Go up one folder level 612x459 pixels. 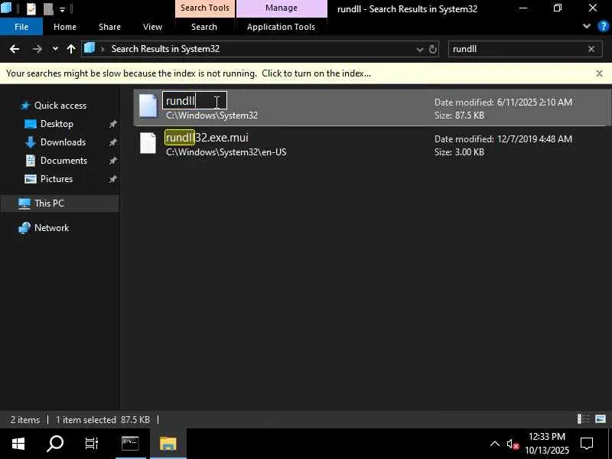(x=71, y=49)
